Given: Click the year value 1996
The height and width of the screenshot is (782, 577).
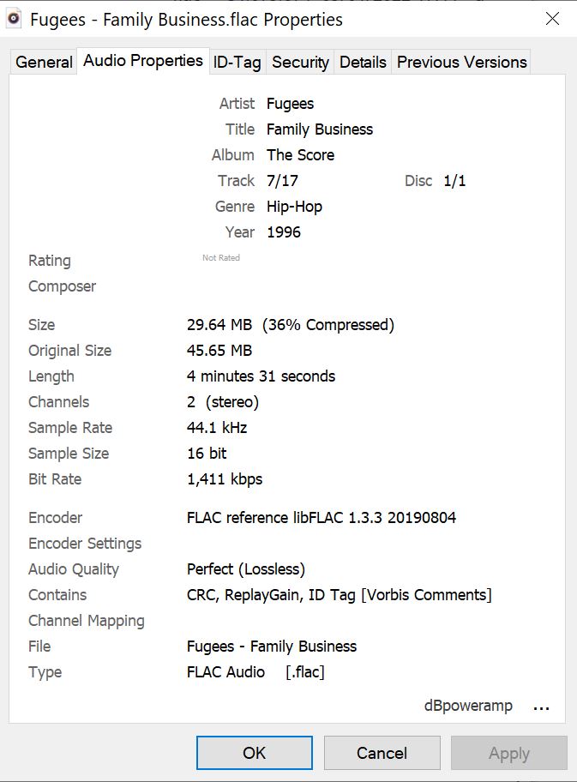Looking at the screenshot, I should point(283,232).
